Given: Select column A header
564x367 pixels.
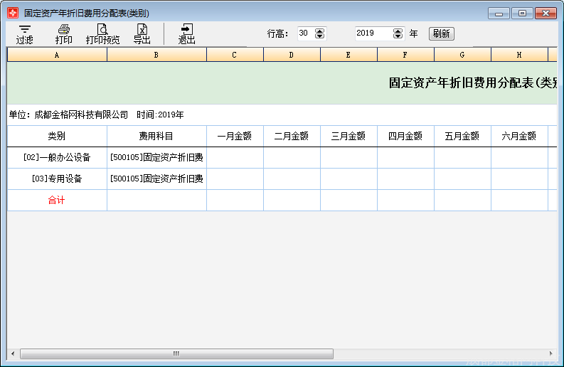Looking at the screenshot, I should click(57, 55).
